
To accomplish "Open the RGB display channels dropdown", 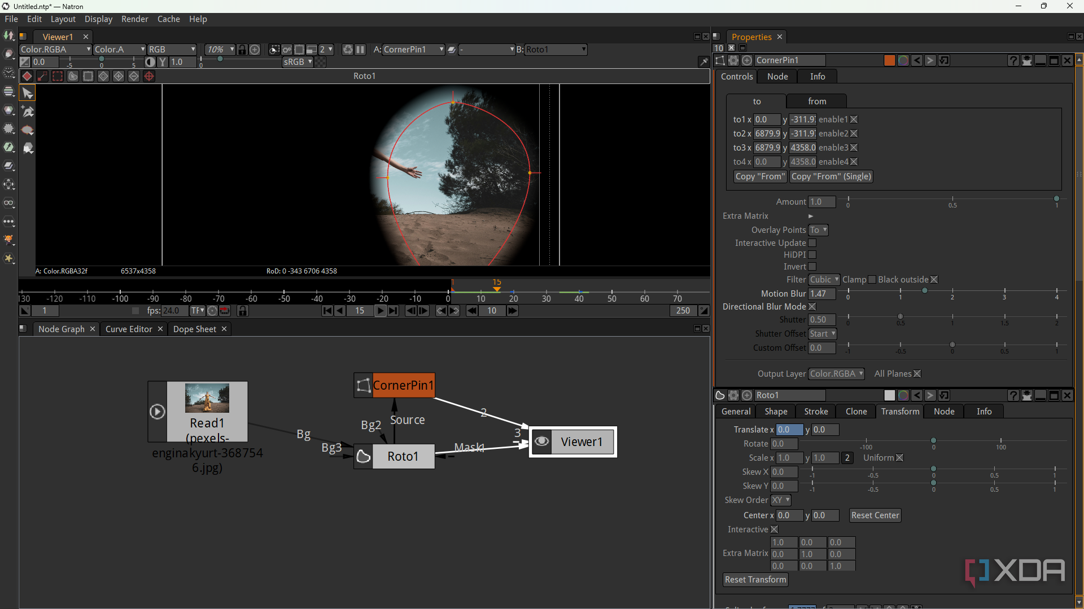I will (172, 50).
